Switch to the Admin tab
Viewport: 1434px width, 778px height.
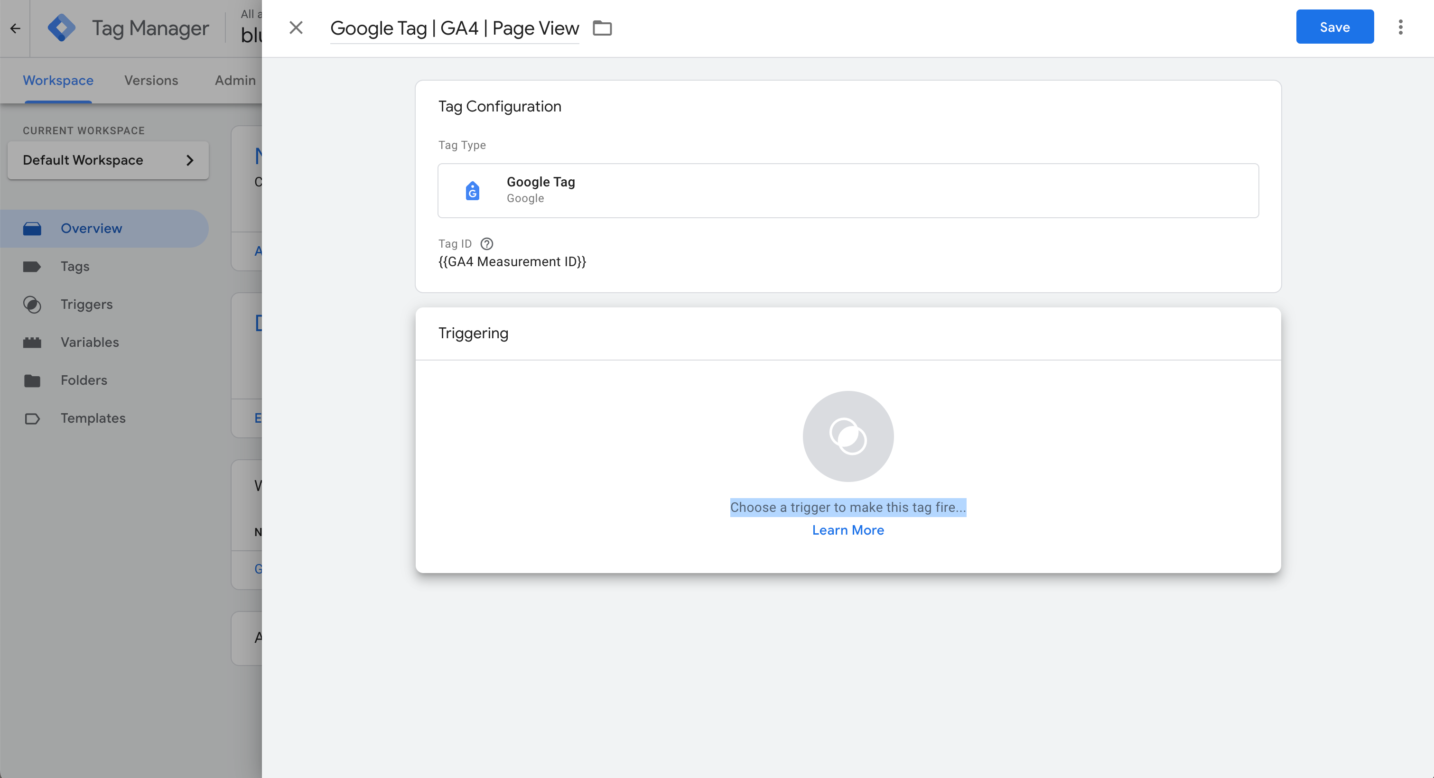(235, 81)
